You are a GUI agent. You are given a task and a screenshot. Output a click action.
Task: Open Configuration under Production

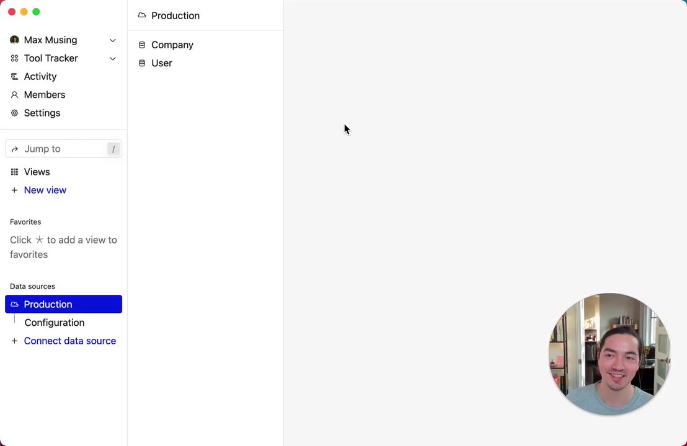tap(55, 323)
